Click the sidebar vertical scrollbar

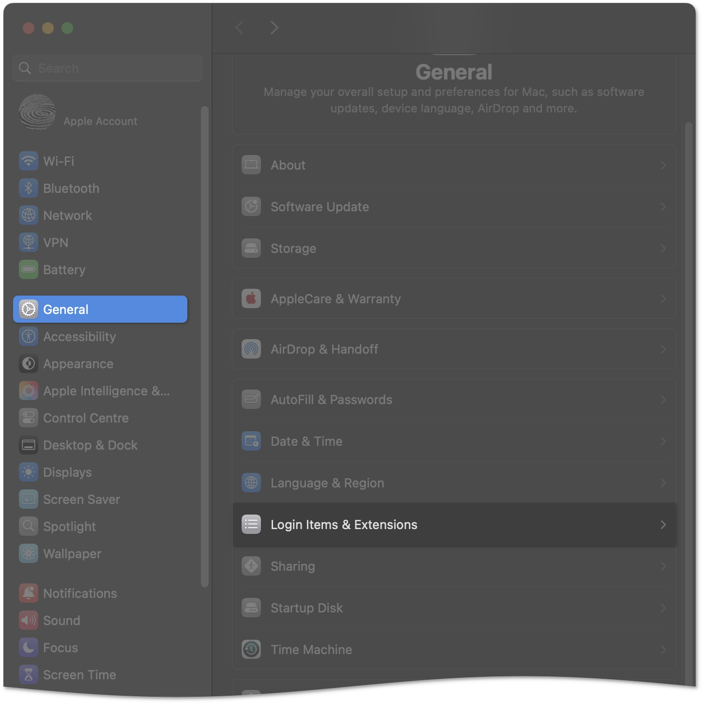205,346
